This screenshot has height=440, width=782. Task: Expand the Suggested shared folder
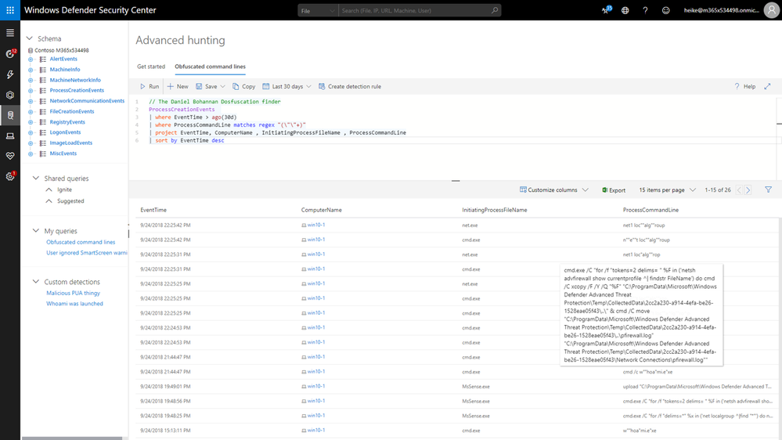pyautogui.click(x=49, y=201)
